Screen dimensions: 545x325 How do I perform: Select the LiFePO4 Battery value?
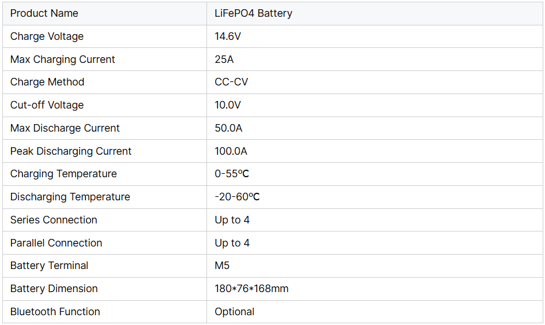pos(253,13)
